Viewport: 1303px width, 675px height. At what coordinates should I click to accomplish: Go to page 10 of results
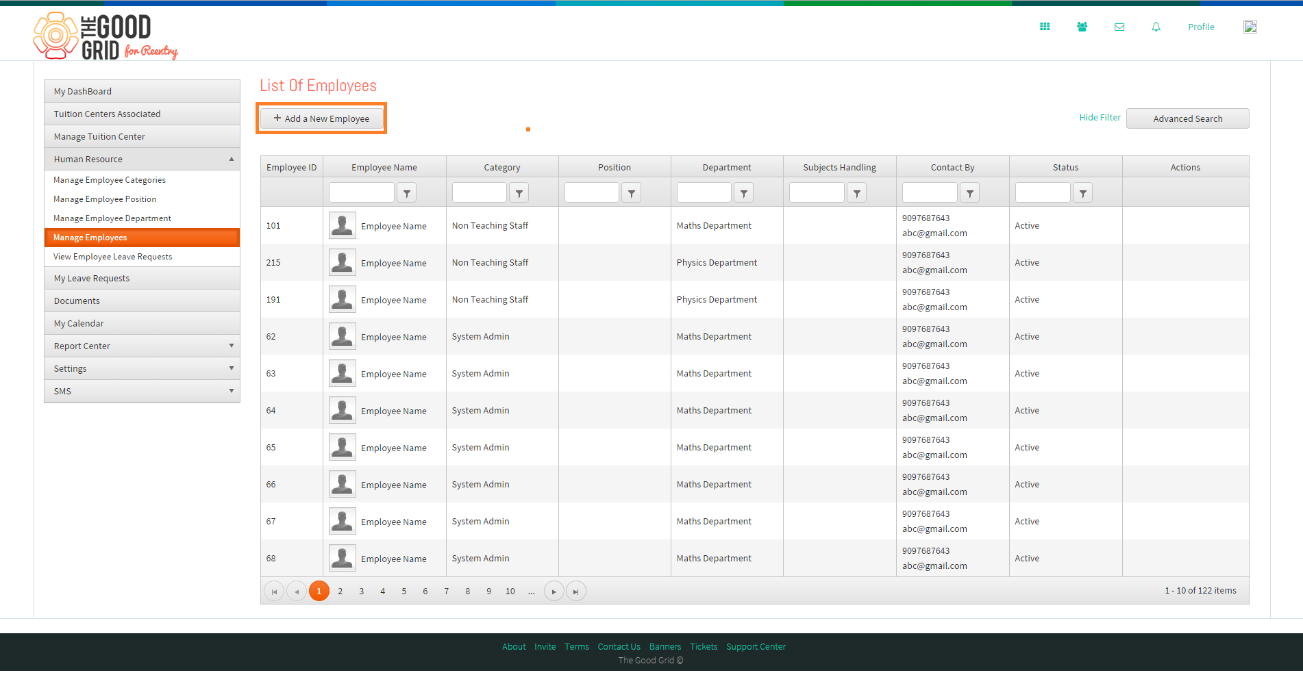click(x=510, y=591)
